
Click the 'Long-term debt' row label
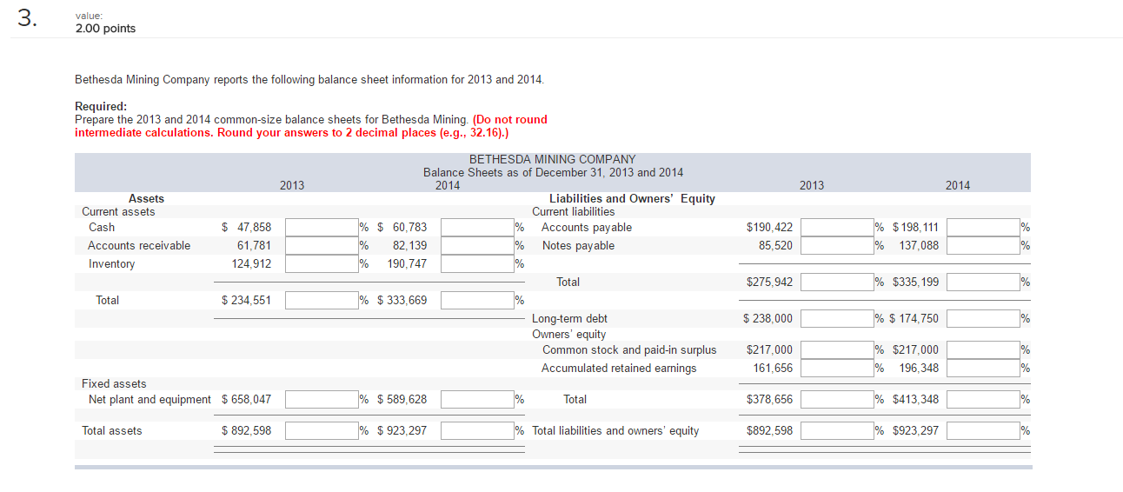pyautogui.click(x=569, y=319)
